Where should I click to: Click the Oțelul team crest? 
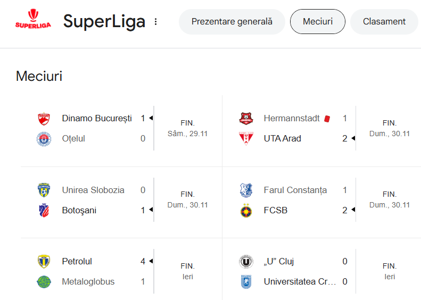[x=44, y=139]
